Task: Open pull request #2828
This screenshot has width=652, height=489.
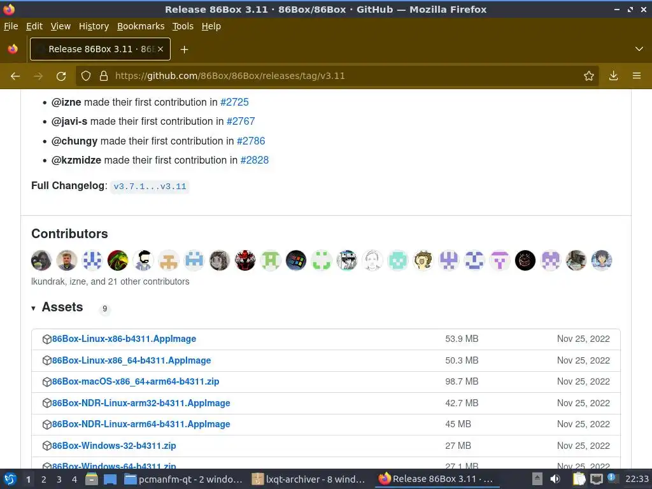Action: [255, 160]
